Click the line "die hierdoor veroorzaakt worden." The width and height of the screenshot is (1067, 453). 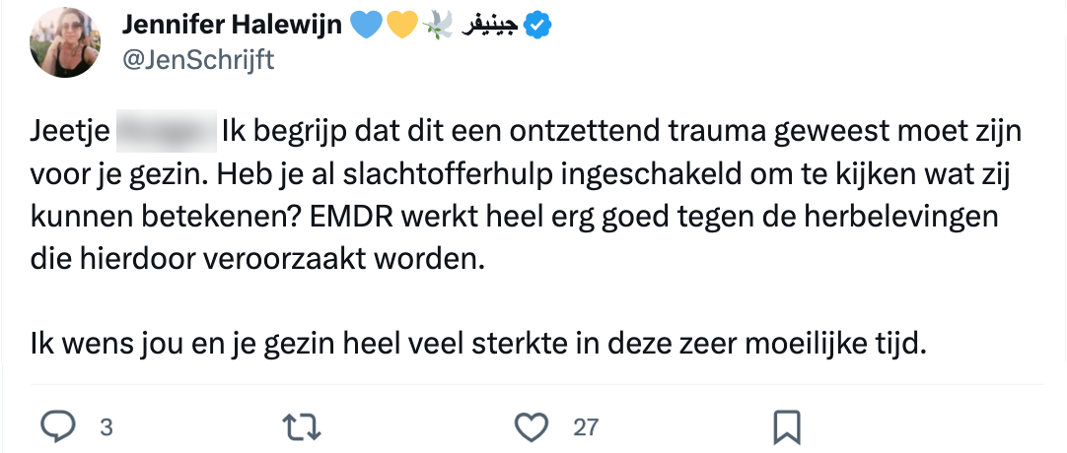pos(254,260)
